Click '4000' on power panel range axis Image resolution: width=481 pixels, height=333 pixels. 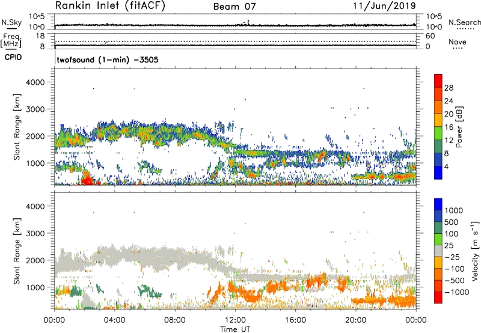tap(35, 82)
